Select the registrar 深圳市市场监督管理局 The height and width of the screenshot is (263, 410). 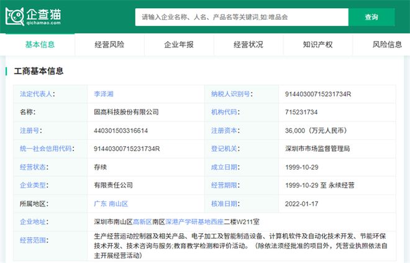click(317, 149)
